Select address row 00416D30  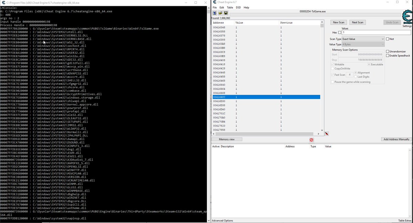[266, 101]
